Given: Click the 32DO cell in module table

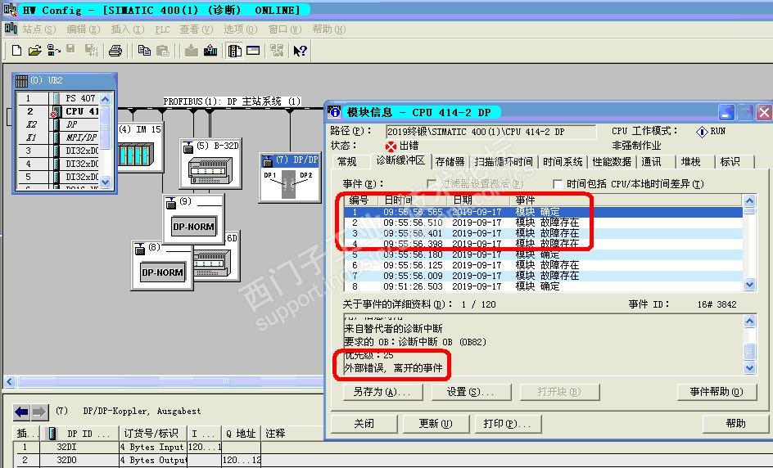Looking at the screenshot, I should [67, 460].
